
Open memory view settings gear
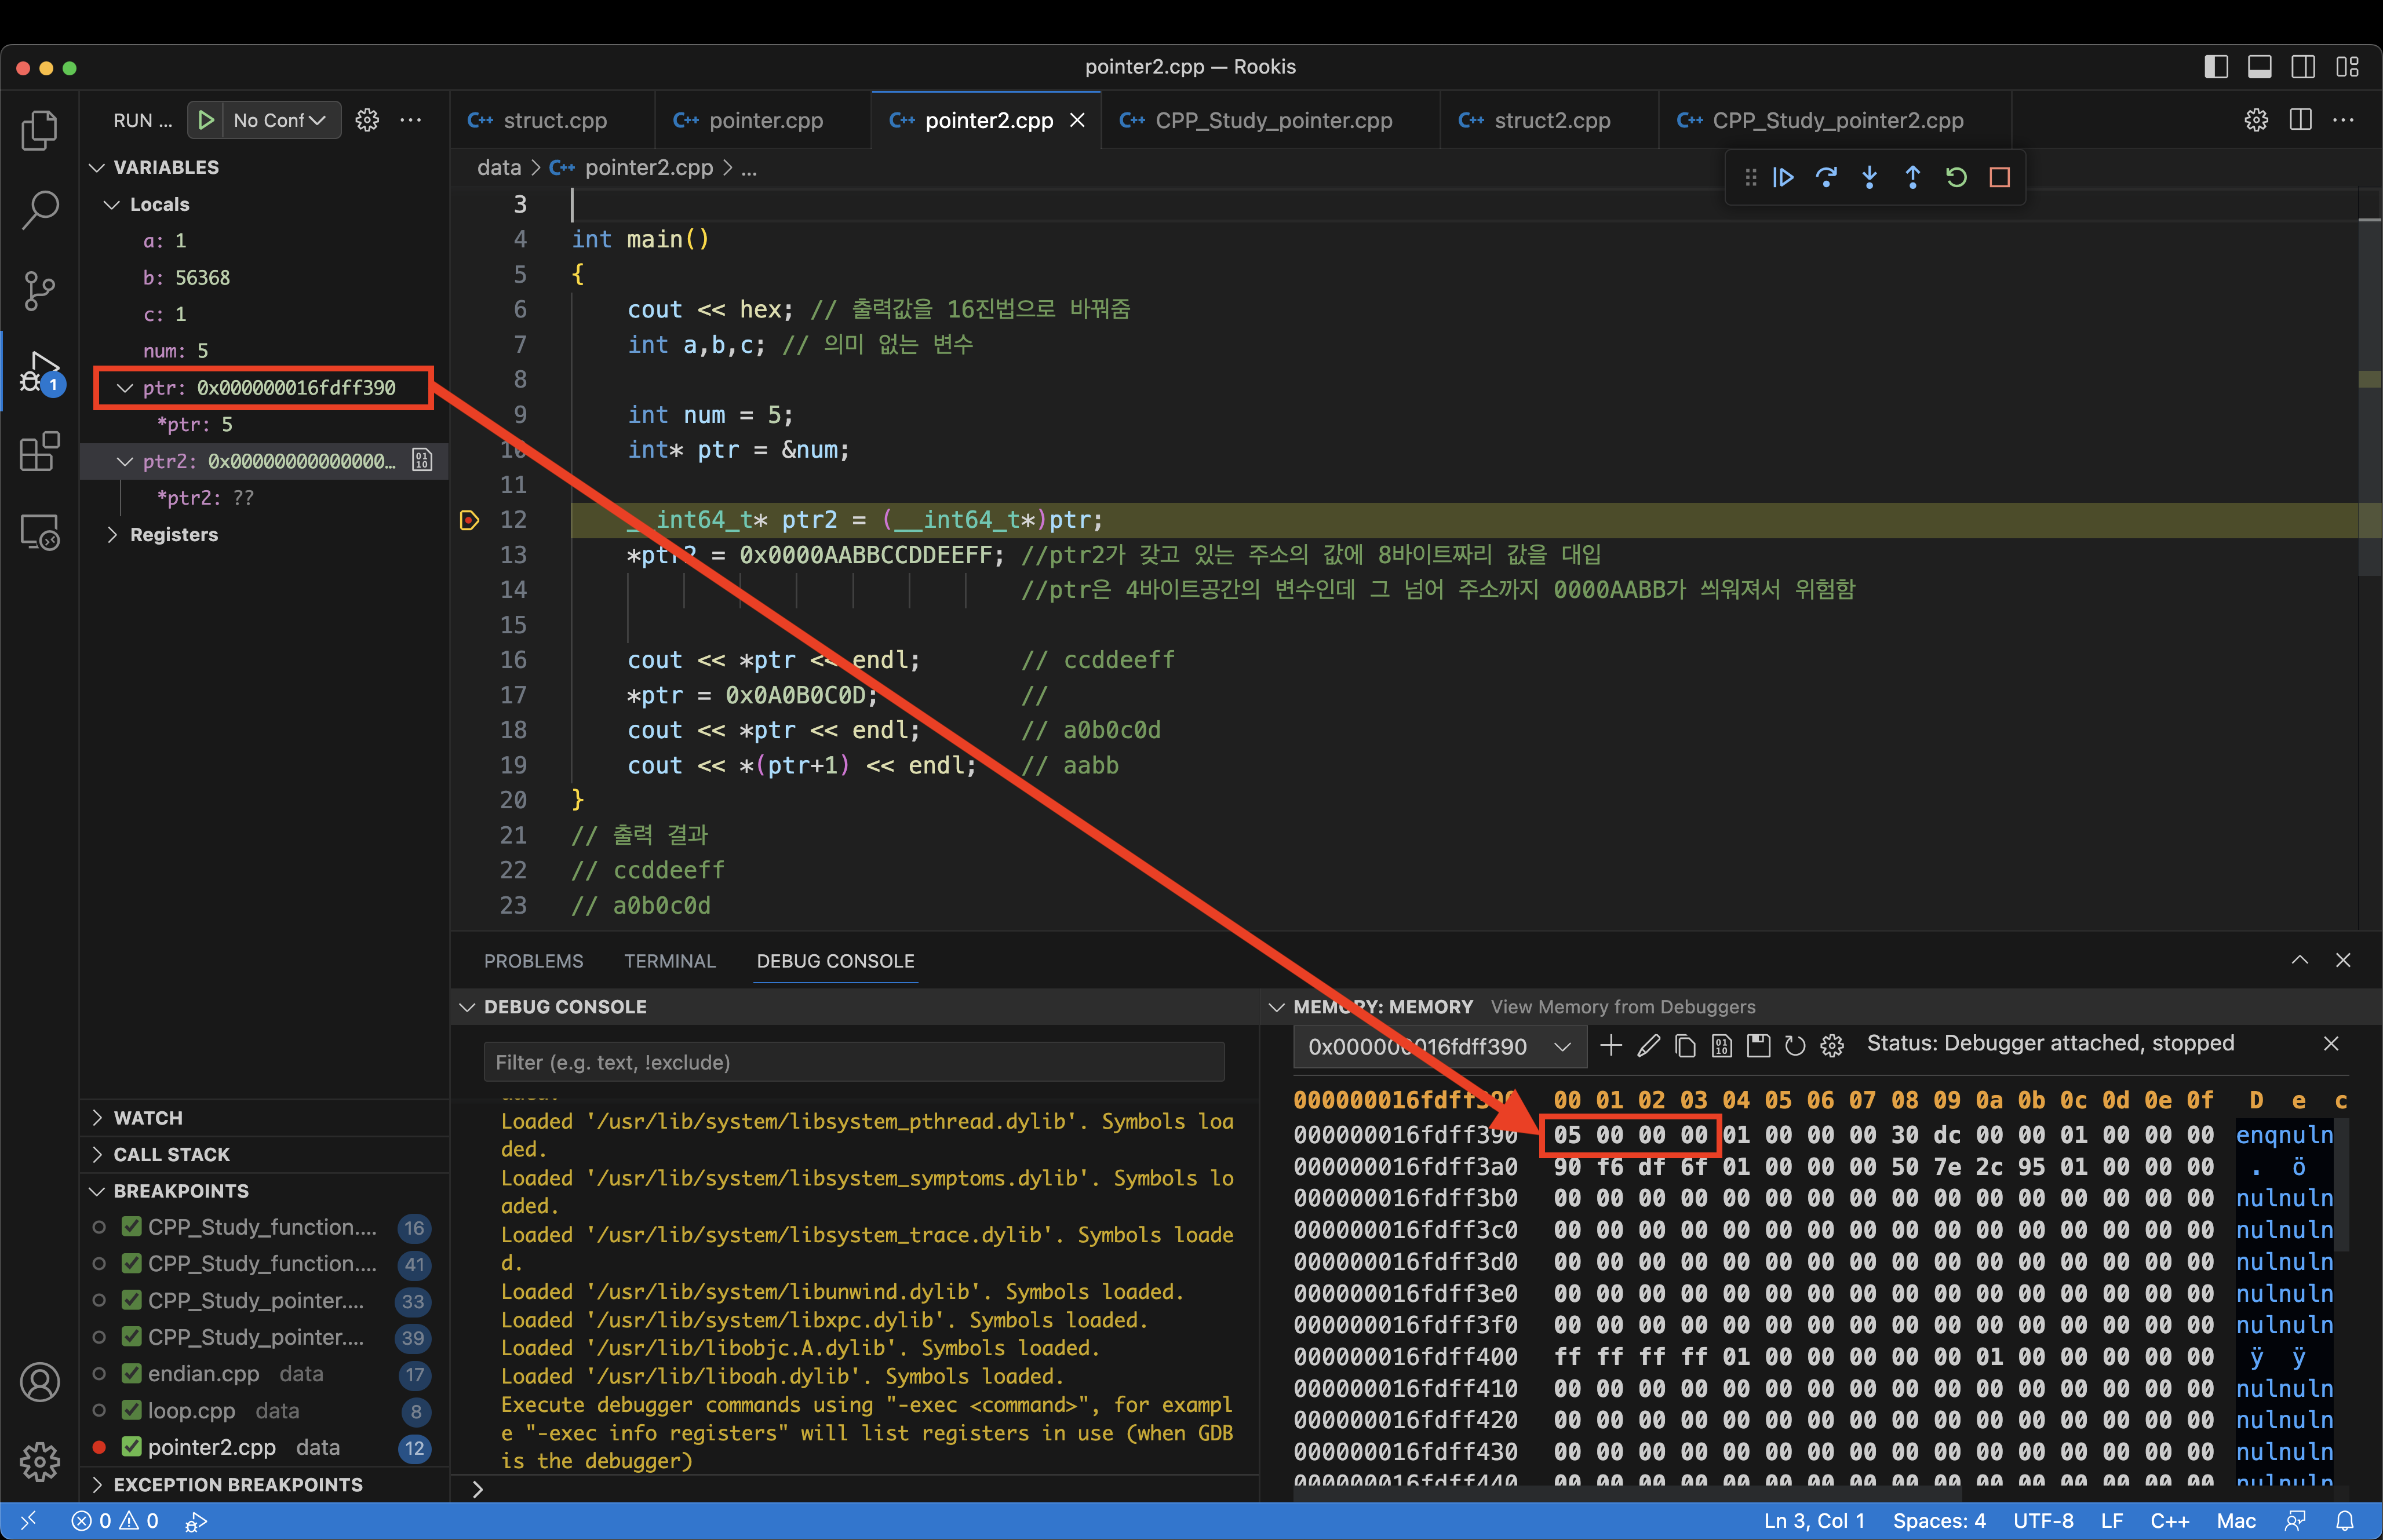1832,1046
